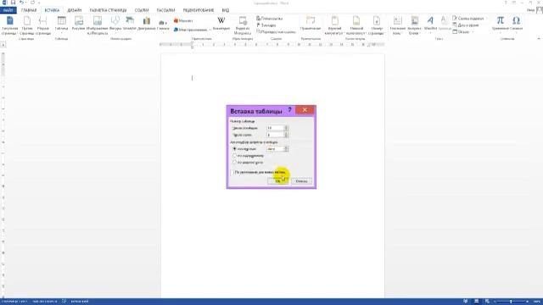This screenshot has height=305, width=543.
Task: Close the Вставка таблицы dialog with X
Action: click(x=305, y=110)
